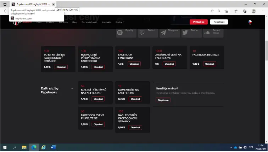Open Kontakty navigation item
This screenshot has height=152, width=268.
(106, 22)
